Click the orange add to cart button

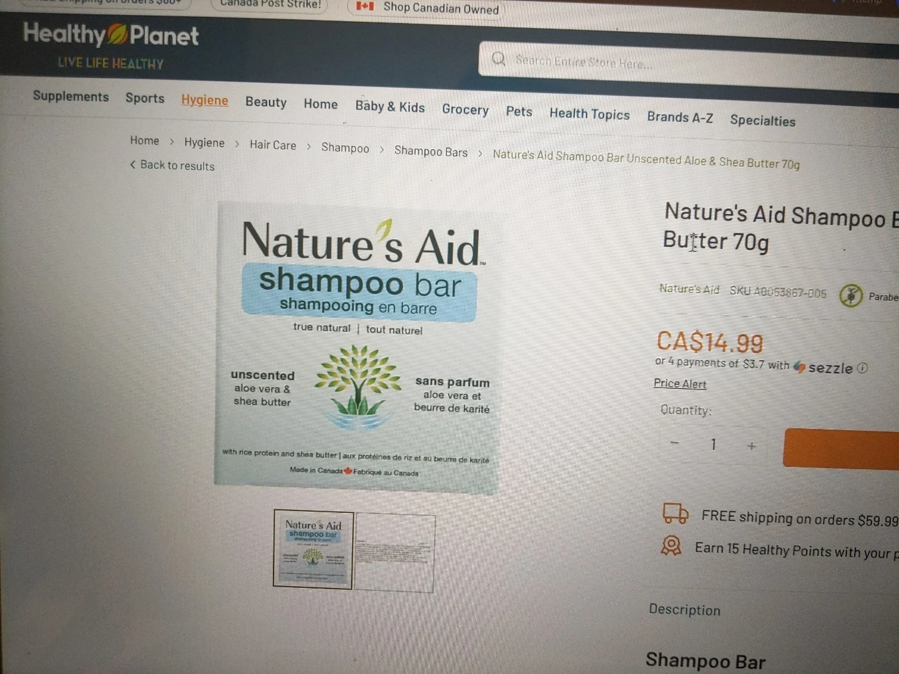click(841, 449)
